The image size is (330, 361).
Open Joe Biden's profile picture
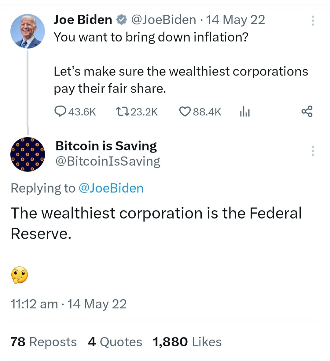[28, 31]
